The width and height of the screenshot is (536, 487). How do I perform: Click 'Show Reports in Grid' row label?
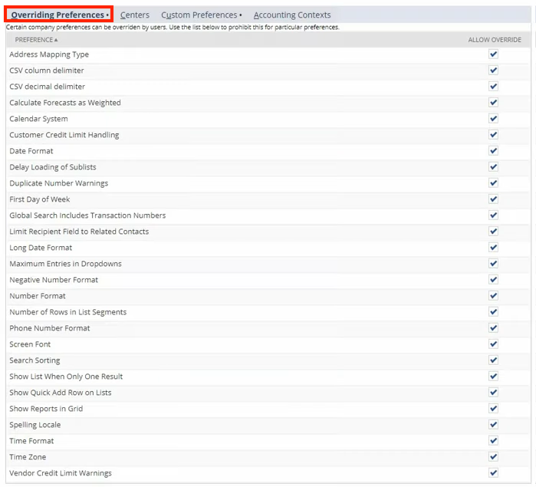coord(46,409)
